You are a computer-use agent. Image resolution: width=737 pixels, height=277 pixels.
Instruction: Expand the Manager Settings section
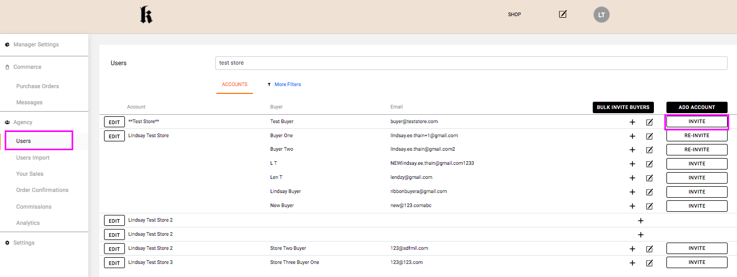[x=36, y=45]
